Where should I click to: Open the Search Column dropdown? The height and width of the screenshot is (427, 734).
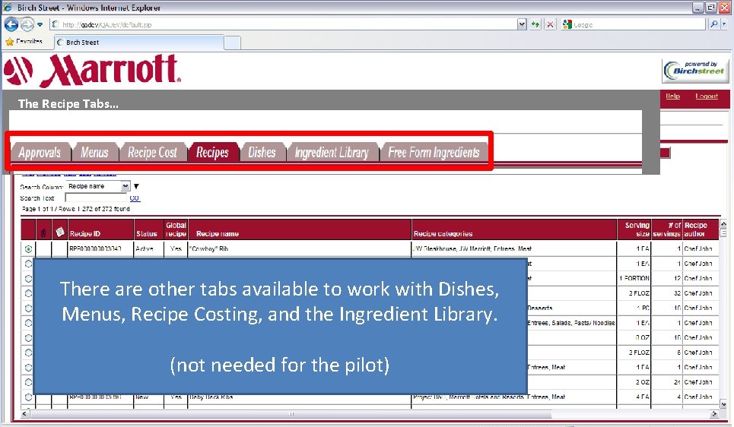(97, 186)
